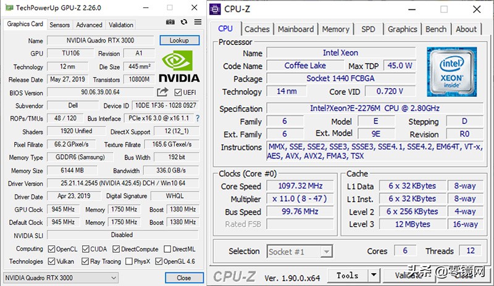Click the GPU-Z screenshot camera icon

(170, 22)
